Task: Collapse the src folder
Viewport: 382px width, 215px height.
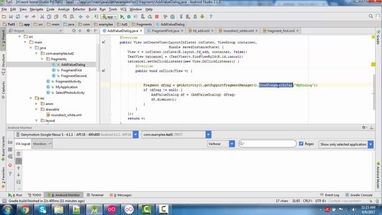Action: [x=20, y=36]
